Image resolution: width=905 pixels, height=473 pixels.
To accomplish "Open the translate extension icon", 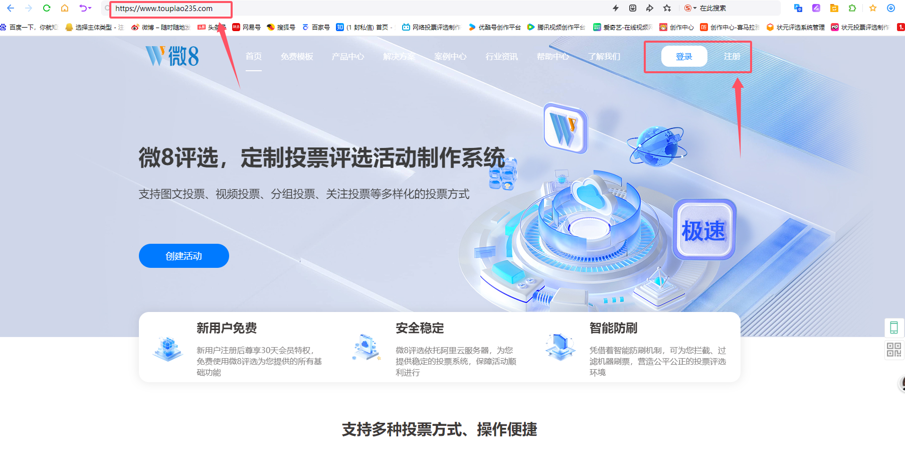I will pyautogui.click(x=798, y=8).
